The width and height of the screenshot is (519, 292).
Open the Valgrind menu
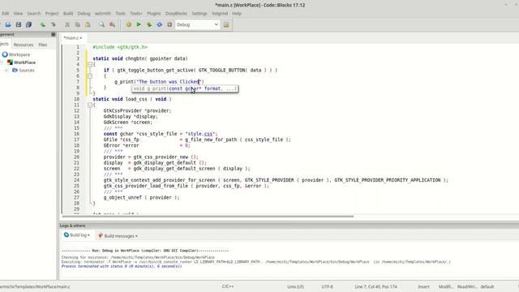(220, 14)
